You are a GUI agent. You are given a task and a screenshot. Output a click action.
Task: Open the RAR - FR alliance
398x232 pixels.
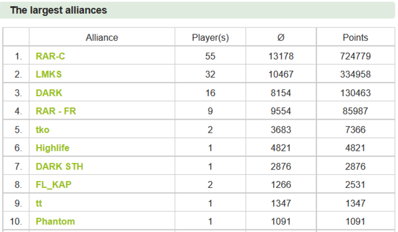pos(56,111)
